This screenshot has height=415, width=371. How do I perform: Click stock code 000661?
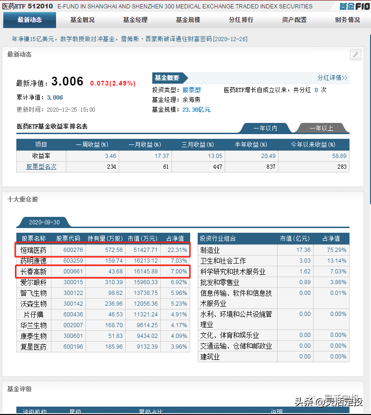click(73, 271)
